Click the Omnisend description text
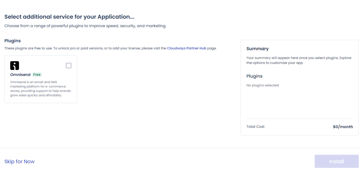The image size is (361, 172). coord(41,89)
